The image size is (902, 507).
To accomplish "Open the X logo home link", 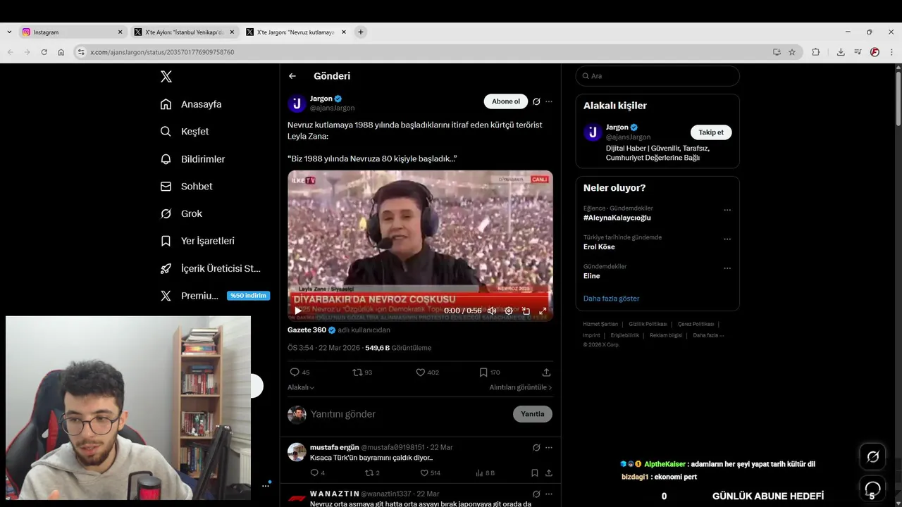I will point(166,77).
